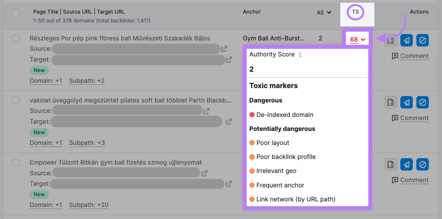Click the whitelist icon in the third row
Screen dimensions: 442x219
[391, 165]
